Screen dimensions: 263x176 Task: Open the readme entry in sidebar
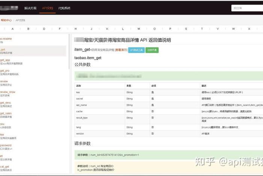tap(6, 39)
